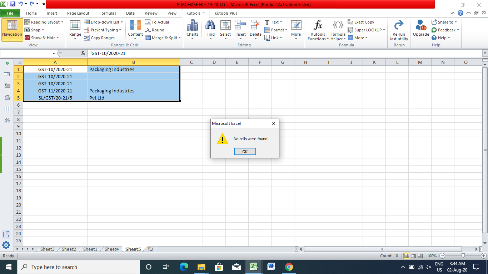Viewport: 488px width, 274px height.
Task: Open Excel Help question mark icon
Action: [x=460, y=13]
